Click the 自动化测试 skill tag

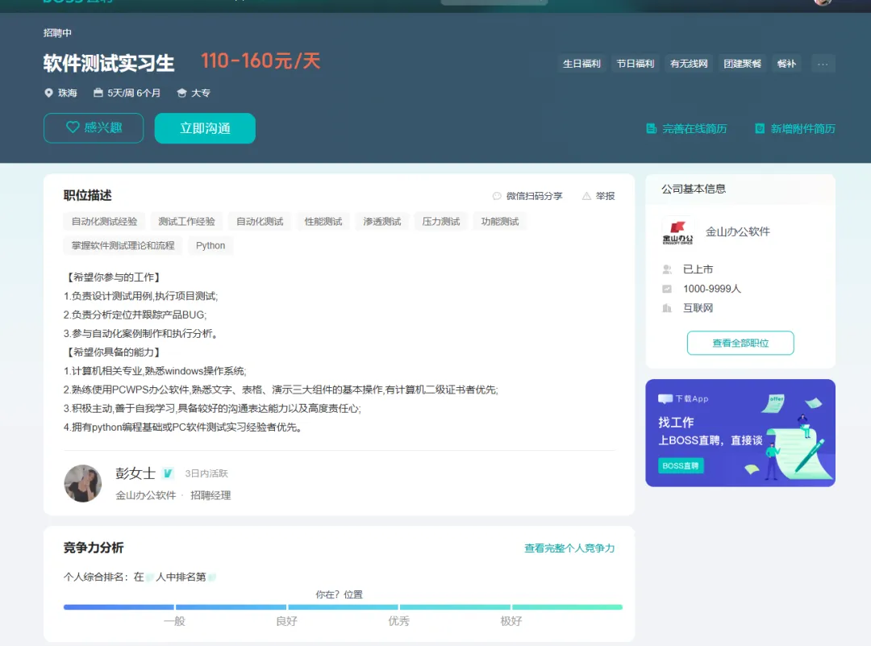coord(260,222)
